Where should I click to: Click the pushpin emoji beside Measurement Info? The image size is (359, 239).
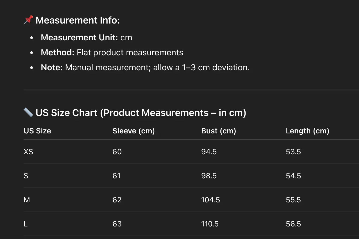coord(28,20)
